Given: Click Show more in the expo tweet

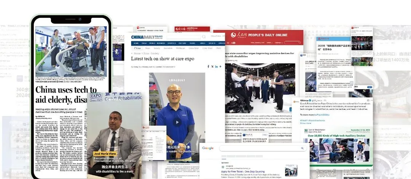Looking at the screenshot, I should click(x=306, y=123).
